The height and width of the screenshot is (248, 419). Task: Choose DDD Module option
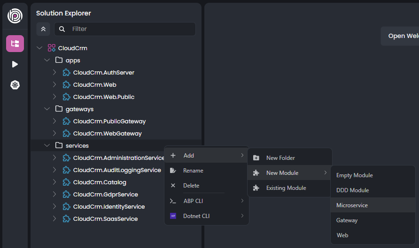coord(373,190)
